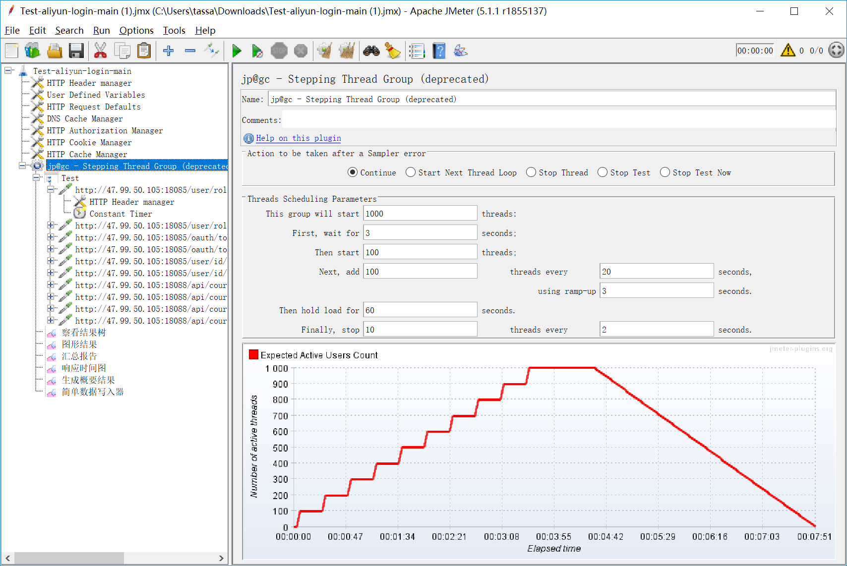Click the tree panel horizontal scrollbar thumb
This screenshot has width=847, height=566.
coord(69,558)
